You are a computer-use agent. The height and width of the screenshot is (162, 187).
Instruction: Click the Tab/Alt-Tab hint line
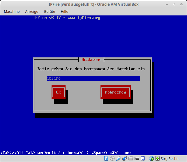tap(66, 153)
